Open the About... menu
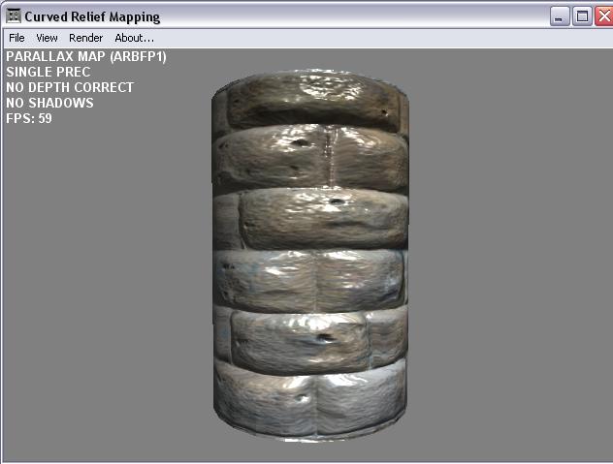This screenshot has width=613, height=464. (x=134, y=38)
